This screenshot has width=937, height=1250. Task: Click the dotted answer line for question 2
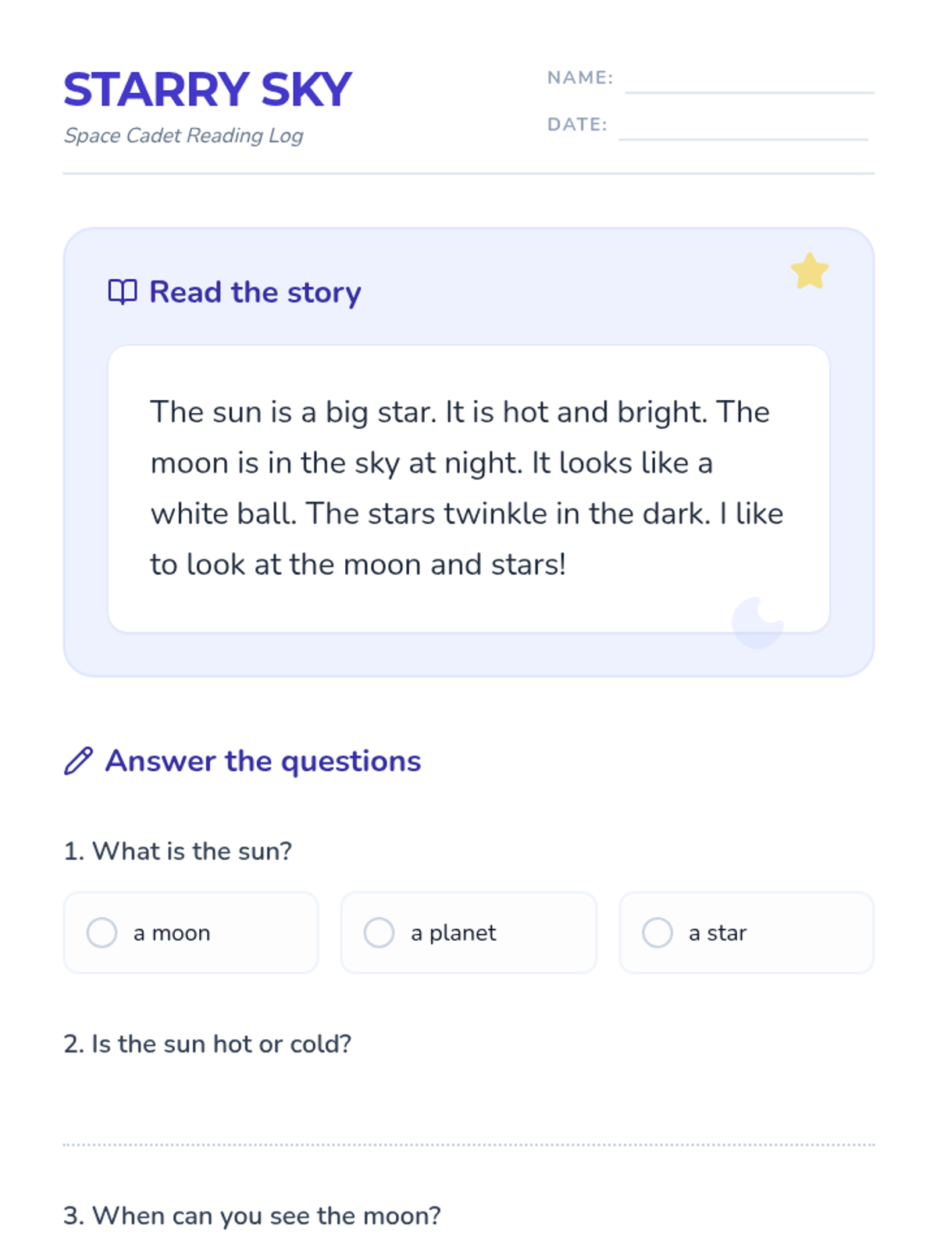coord(468,1145)
